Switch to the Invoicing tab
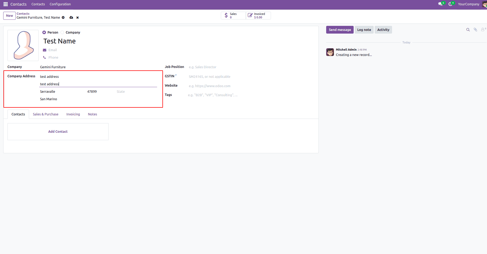 (x=73, y=114)
